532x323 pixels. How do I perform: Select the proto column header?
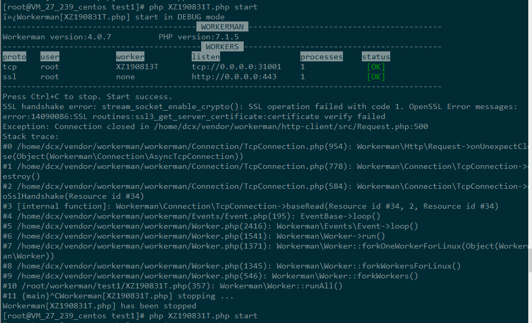click(14, 57)
